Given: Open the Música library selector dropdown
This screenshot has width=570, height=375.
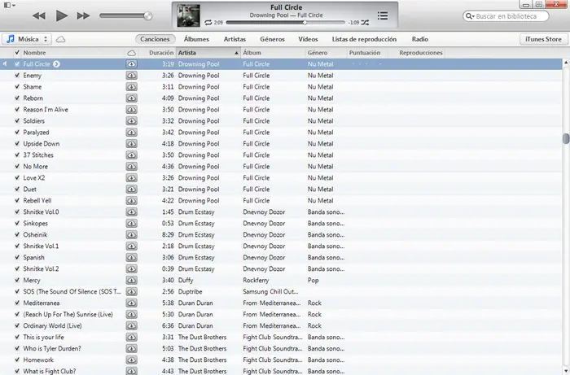Looking at the screenshot, I should click(x=27, y=39).
